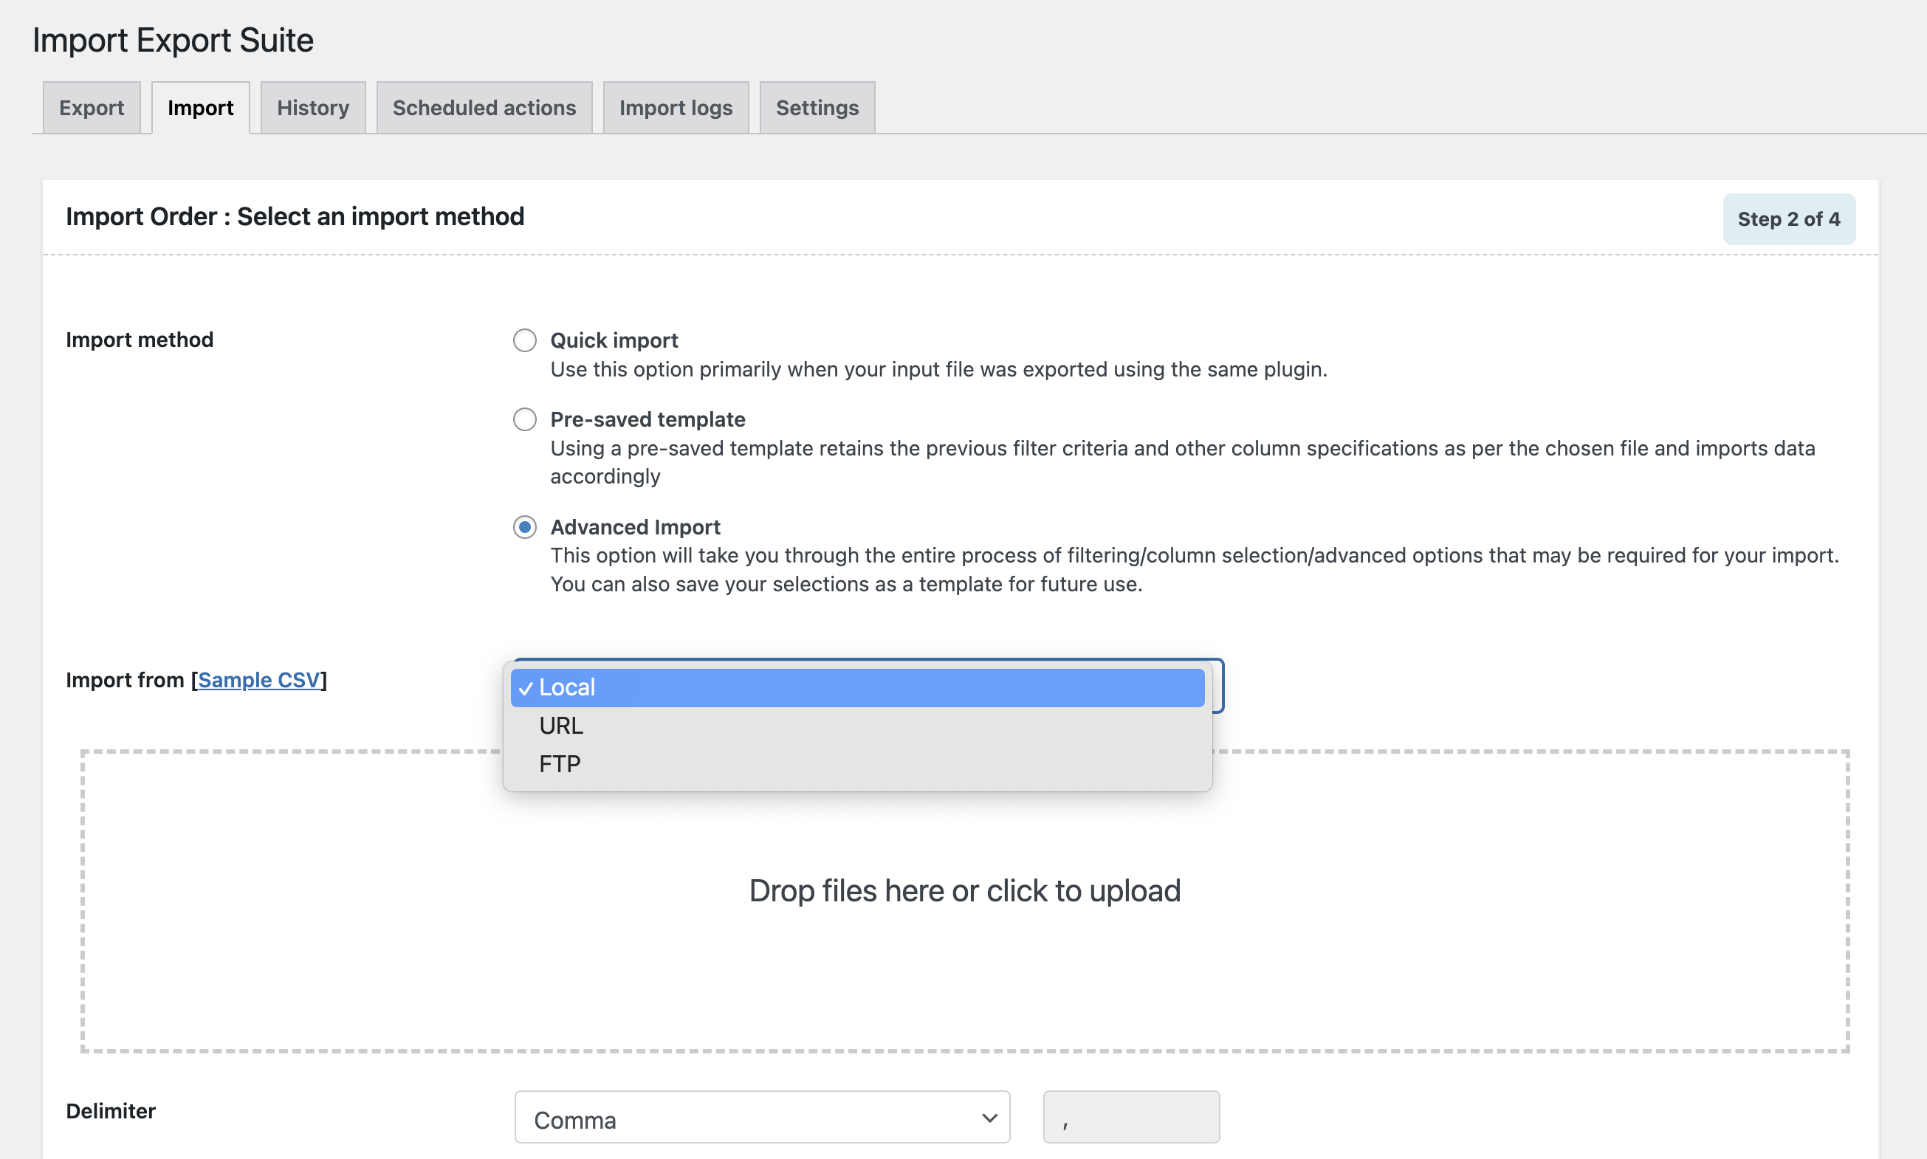This screenshot has height=1159, width=1927.
Task: Click the checkmark beside Local option
Action: [526, 688]
